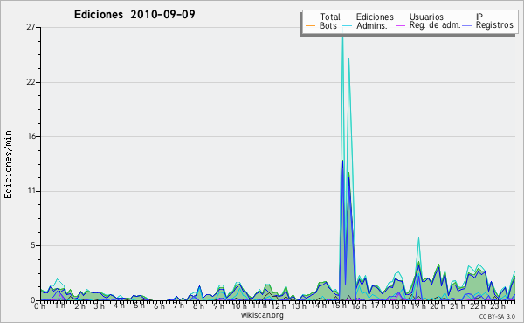Click the y-axis title "Ediciones/min"
Image resolution: width=524 pixels, height=323 pixels.
coord(8,164)
